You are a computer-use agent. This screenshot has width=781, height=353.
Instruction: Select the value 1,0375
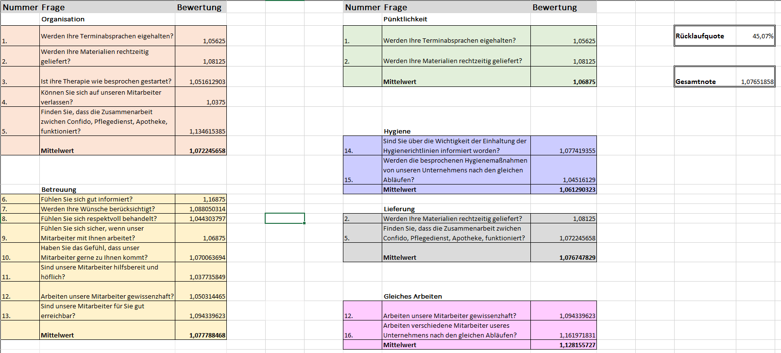point(201,97)
